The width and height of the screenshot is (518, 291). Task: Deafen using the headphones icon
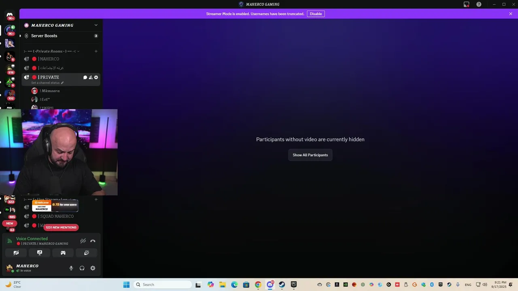(82, 268)
